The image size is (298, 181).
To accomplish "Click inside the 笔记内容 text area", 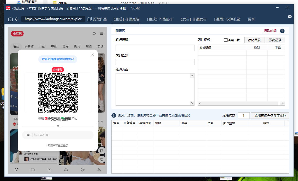I will click(x=153, y=89).
